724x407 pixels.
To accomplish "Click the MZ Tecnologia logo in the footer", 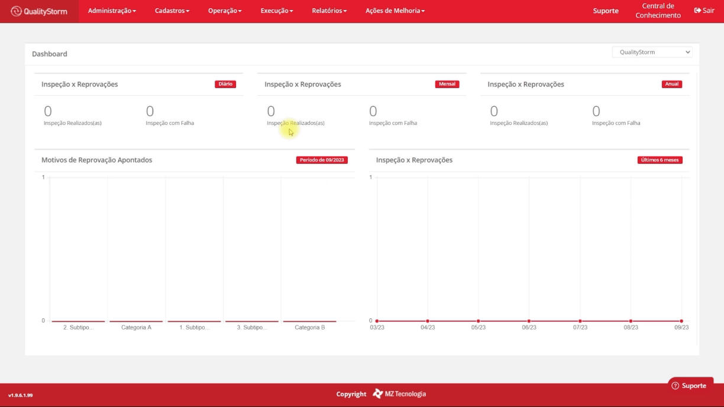I will [399, 394].
